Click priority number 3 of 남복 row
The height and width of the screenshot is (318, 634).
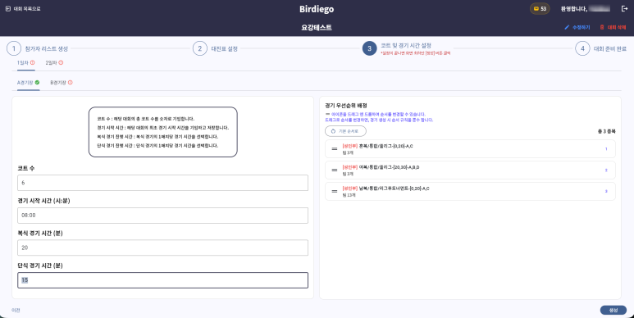pos(606,191)
